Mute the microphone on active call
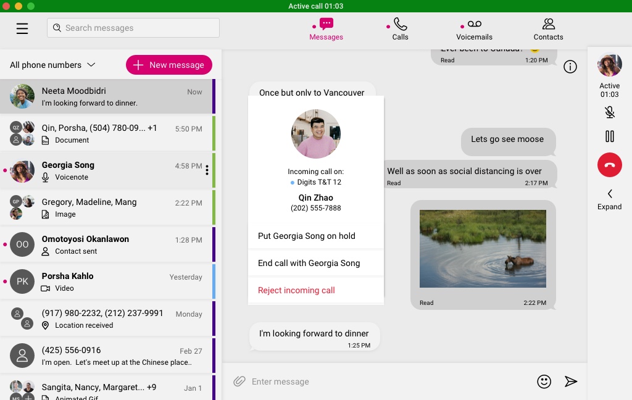The width and height of the screenshot is (632, 400). tap(609, 112)
